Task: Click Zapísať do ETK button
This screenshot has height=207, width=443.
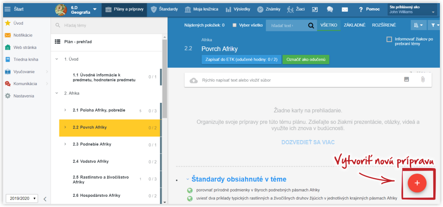Action: [x=241, y=60]
